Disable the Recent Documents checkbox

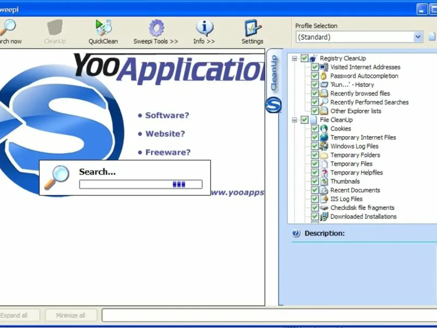tap(315, 190)
